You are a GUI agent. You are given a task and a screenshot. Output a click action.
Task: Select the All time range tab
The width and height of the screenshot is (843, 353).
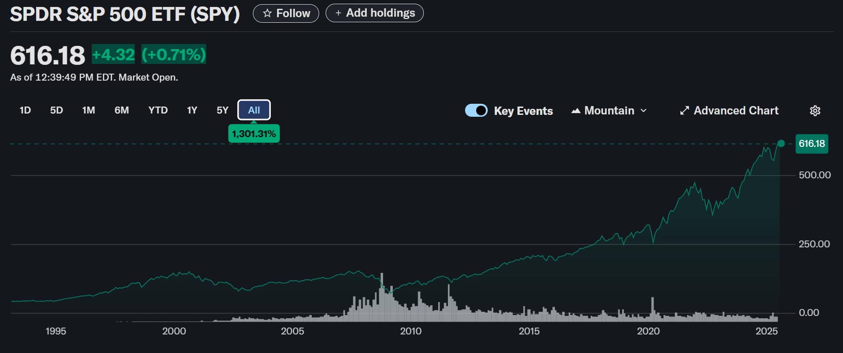pos(254,110)
